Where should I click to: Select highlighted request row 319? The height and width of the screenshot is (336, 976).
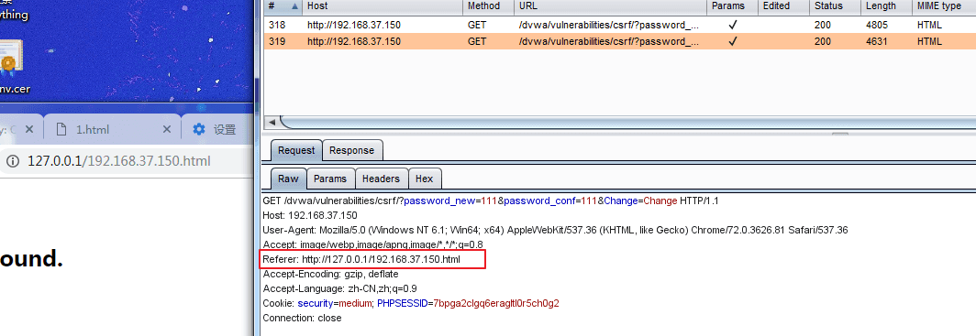(x=619, y=41)
